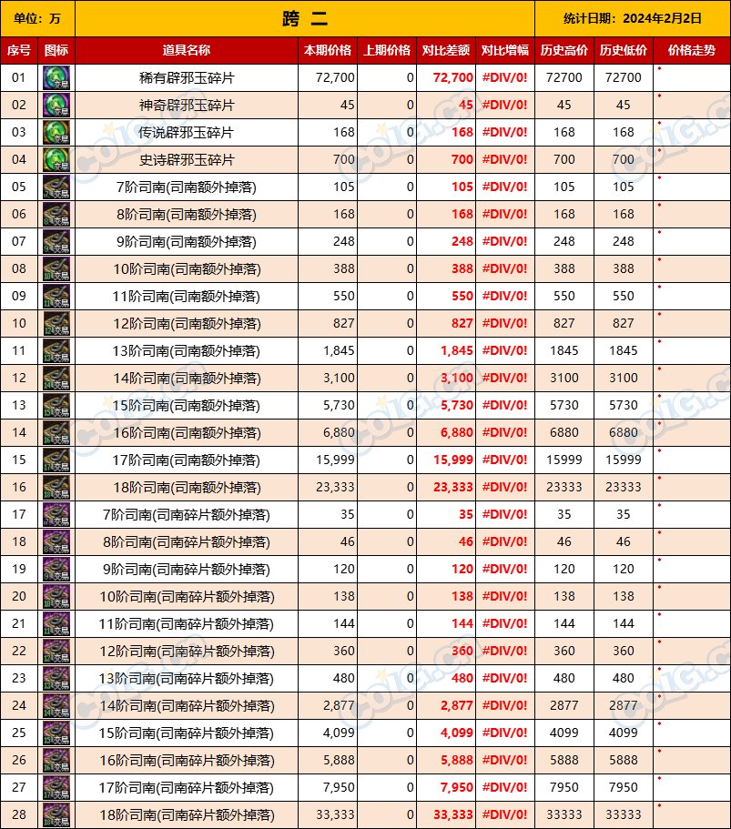Click the 对比增幅 column header
Viewport: 731px width, 829px height.
click(x=505, y=50)
